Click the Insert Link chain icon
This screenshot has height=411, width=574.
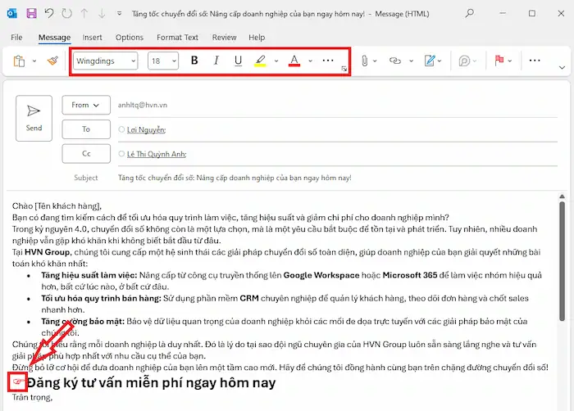point(395,61)
